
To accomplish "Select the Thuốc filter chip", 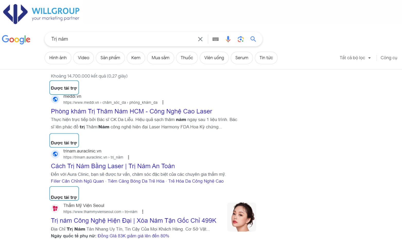I will click(187, 58).
